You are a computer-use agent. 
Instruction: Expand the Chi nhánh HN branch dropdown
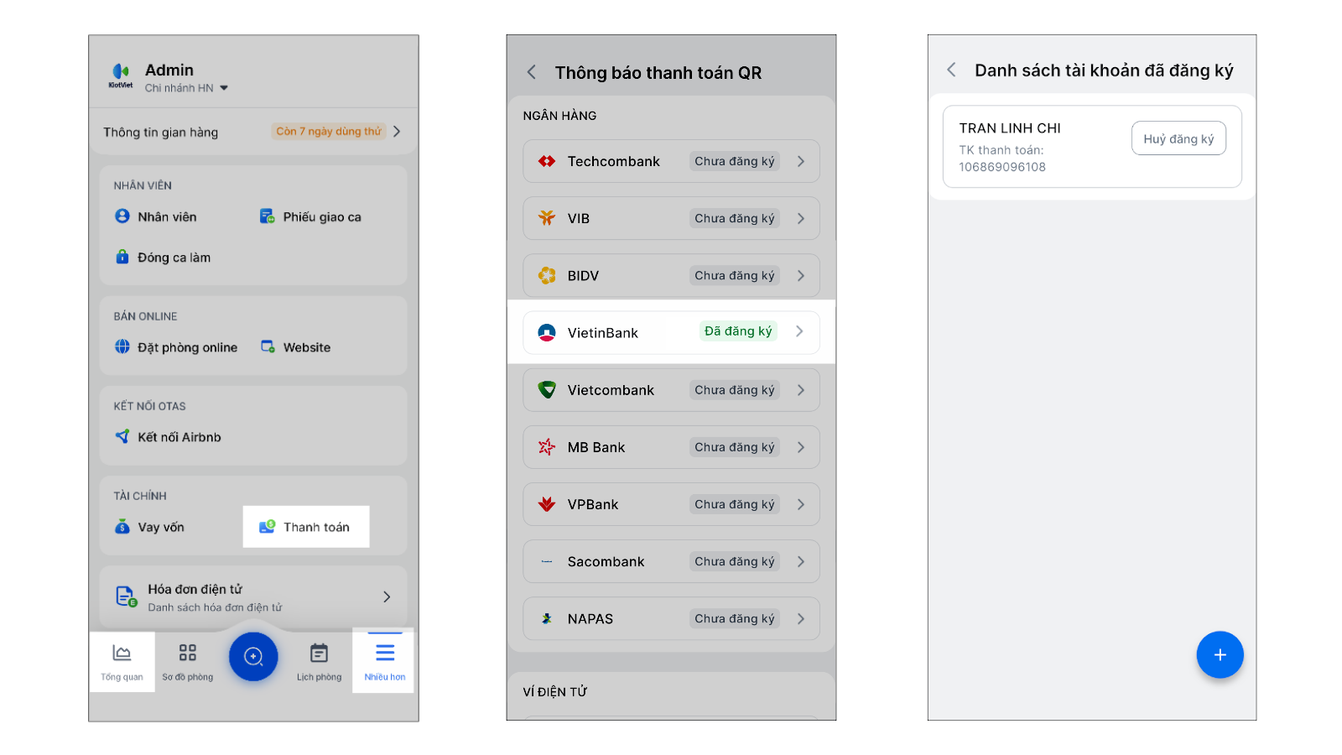[x=224, y=88]
